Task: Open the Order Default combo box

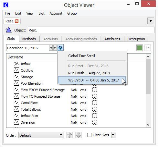Action: tap(41, 135)
